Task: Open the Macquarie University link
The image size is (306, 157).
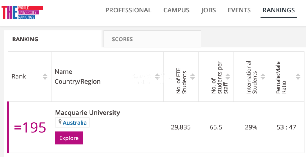Action: coord(87,112)
